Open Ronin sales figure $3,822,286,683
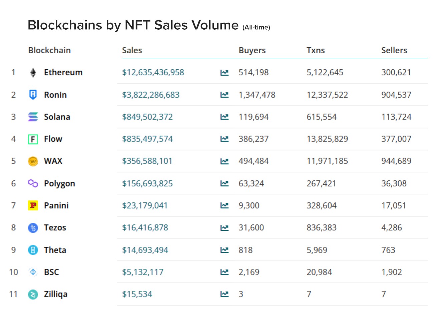Viewport: 437px width, 309px height. [150, 95]
